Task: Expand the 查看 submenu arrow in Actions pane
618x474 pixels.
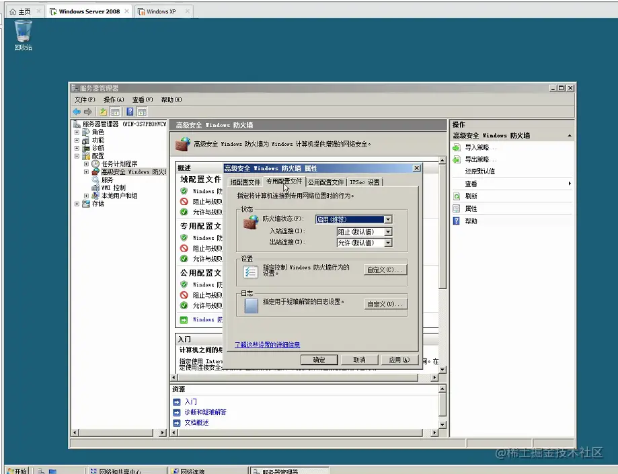Action: [570, 184]
